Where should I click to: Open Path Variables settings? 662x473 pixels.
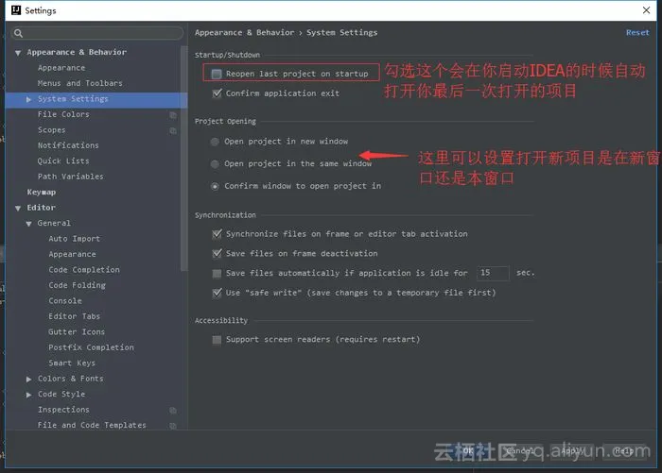click(x=71, y=177)
